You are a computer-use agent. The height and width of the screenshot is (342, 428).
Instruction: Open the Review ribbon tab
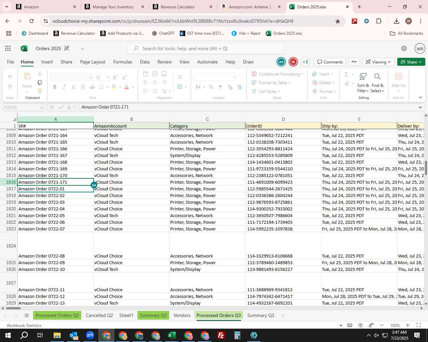(165, 62)
